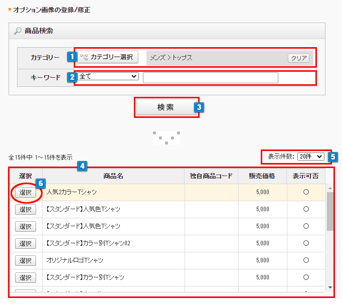This screenshot has width=342, height=305.
Task: Open the キーワード type dropdown showing 全て
Action: [x=108, y=76]
